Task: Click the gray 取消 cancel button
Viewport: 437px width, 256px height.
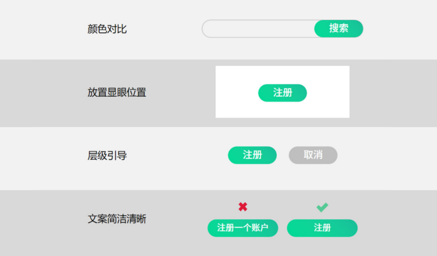Action: coord(313,155)
